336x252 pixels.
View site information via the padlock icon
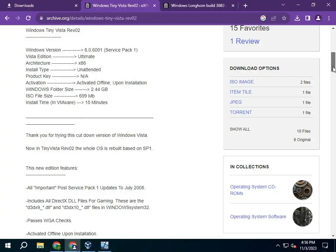[x=41, y=18]
